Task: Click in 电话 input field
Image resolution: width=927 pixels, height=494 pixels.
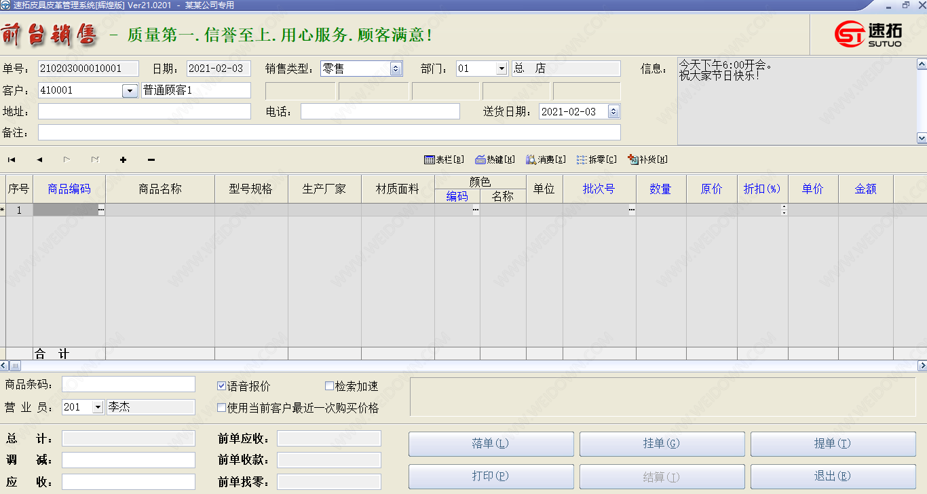Action: tap(380, 111)
